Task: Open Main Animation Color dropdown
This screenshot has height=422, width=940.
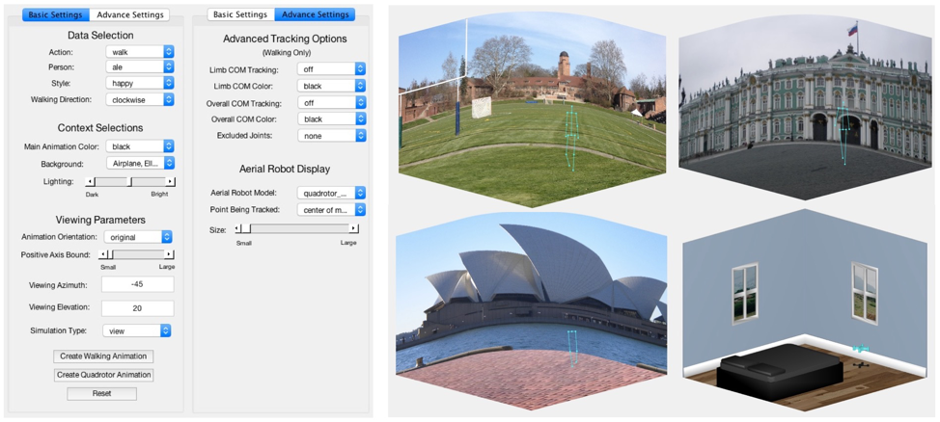Action: pos(140,146)
